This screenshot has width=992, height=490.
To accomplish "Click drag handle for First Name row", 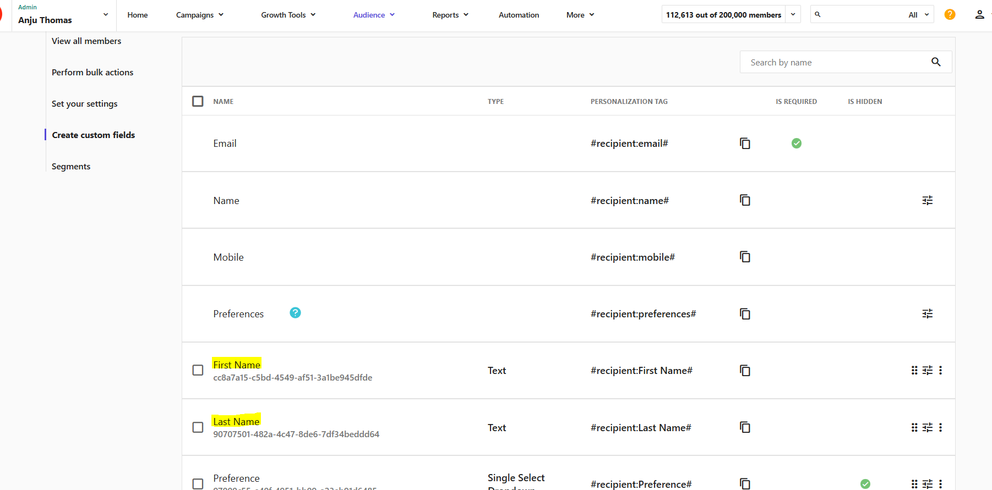I will point(914,370).
